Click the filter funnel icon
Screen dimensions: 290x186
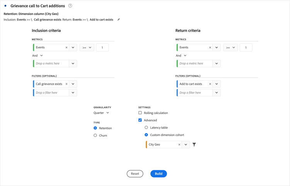click(194, 145)
